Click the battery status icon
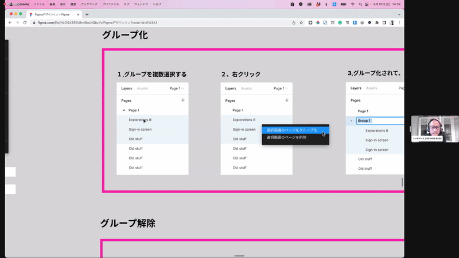The height and width of the screenshot is (258, 459). [x=343, y=4]
